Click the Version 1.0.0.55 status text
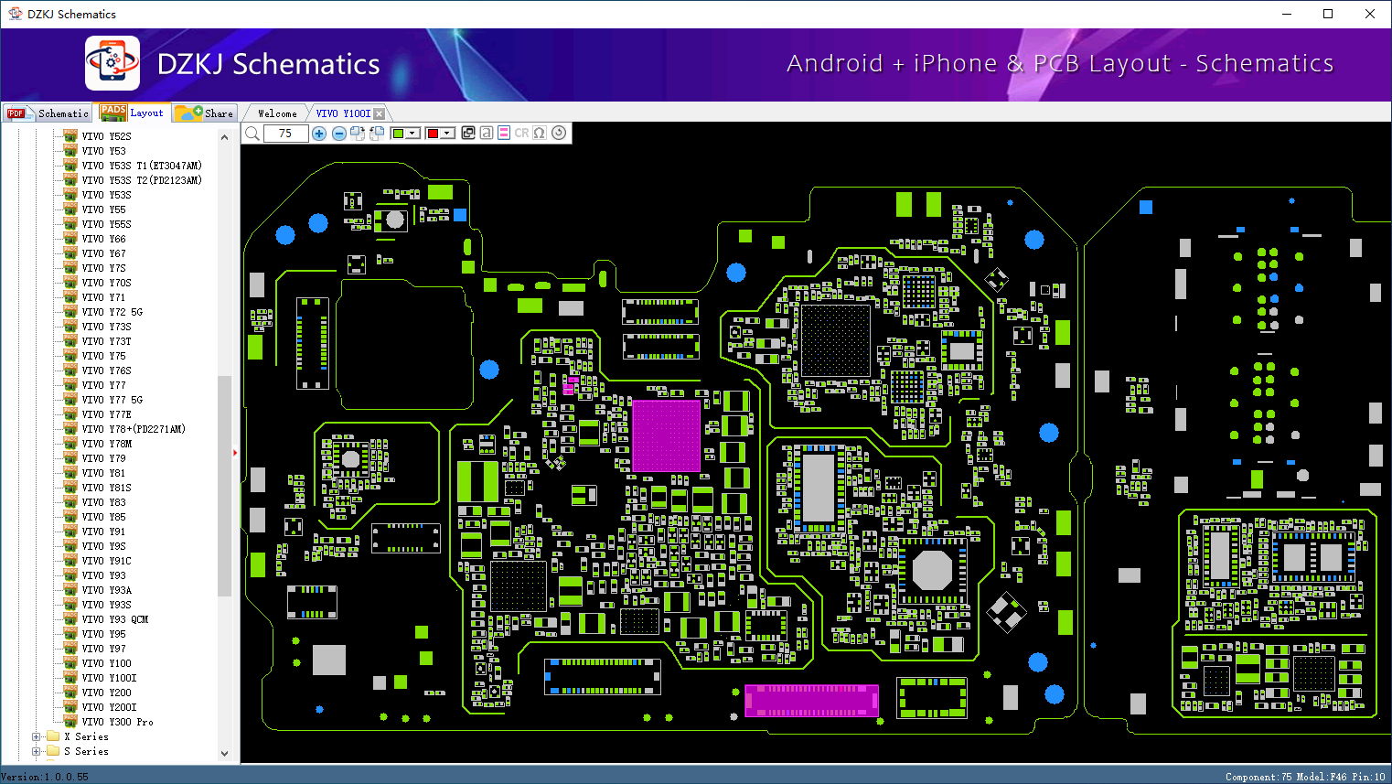This screenshot has width=1392, height=784. pos(45,777)
